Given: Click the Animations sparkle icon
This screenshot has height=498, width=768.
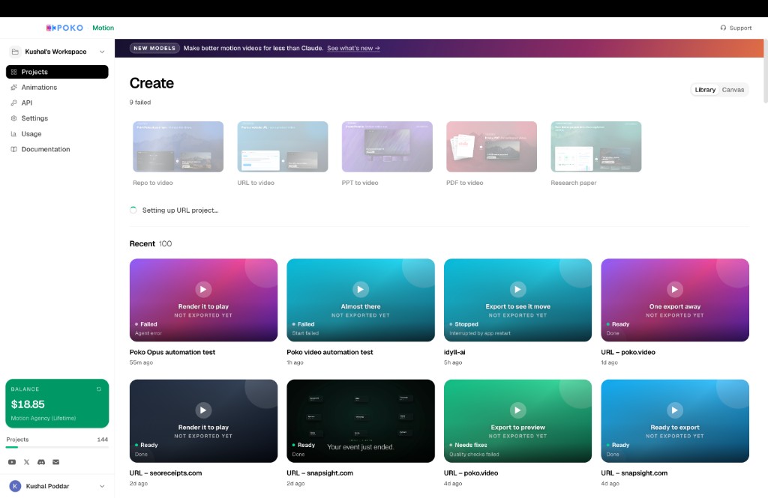Looking at the screenshot, I should tap(13, 87).
